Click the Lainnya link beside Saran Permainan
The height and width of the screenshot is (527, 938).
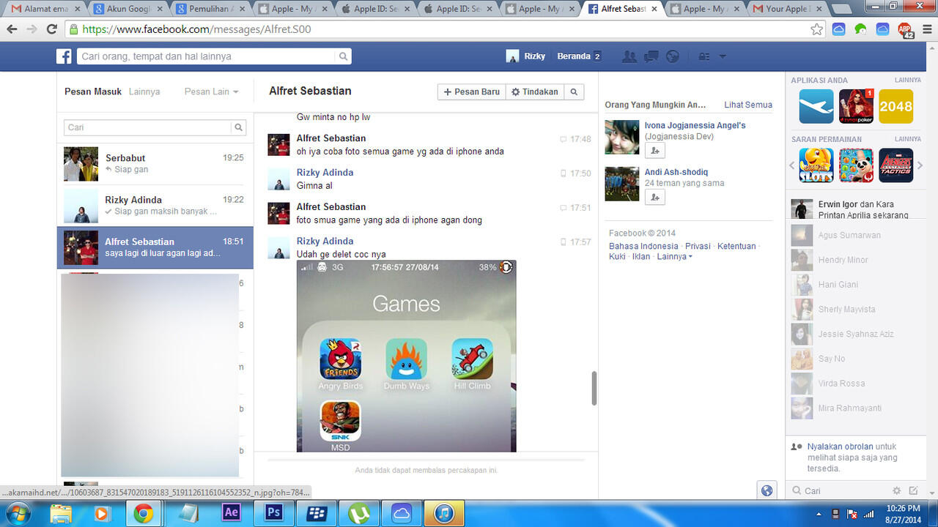point(907,139)
